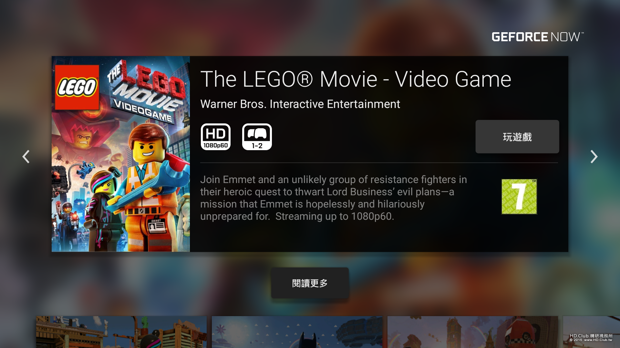Click the 1-2 players controller icon

pyautogui.click(x=257, y=137)
